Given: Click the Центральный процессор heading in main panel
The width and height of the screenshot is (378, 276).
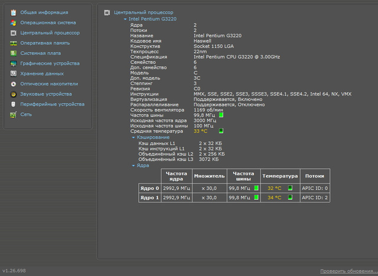Looking at the screenshot, I should (x=144, y=12).
